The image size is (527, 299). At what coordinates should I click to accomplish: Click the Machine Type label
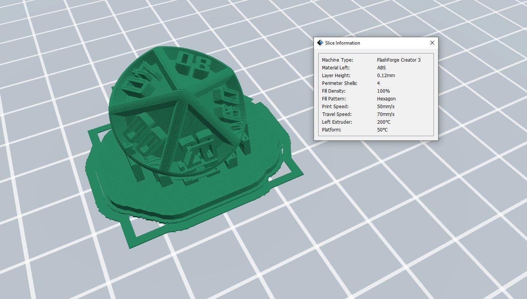click(x=337, y=60)
